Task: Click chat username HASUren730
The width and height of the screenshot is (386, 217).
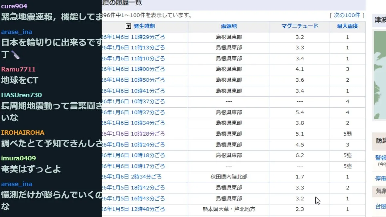Action: coord(21,95)
